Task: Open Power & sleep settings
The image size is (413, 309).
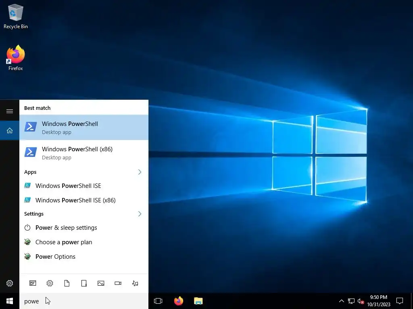Action: click(x=84, y=228)
